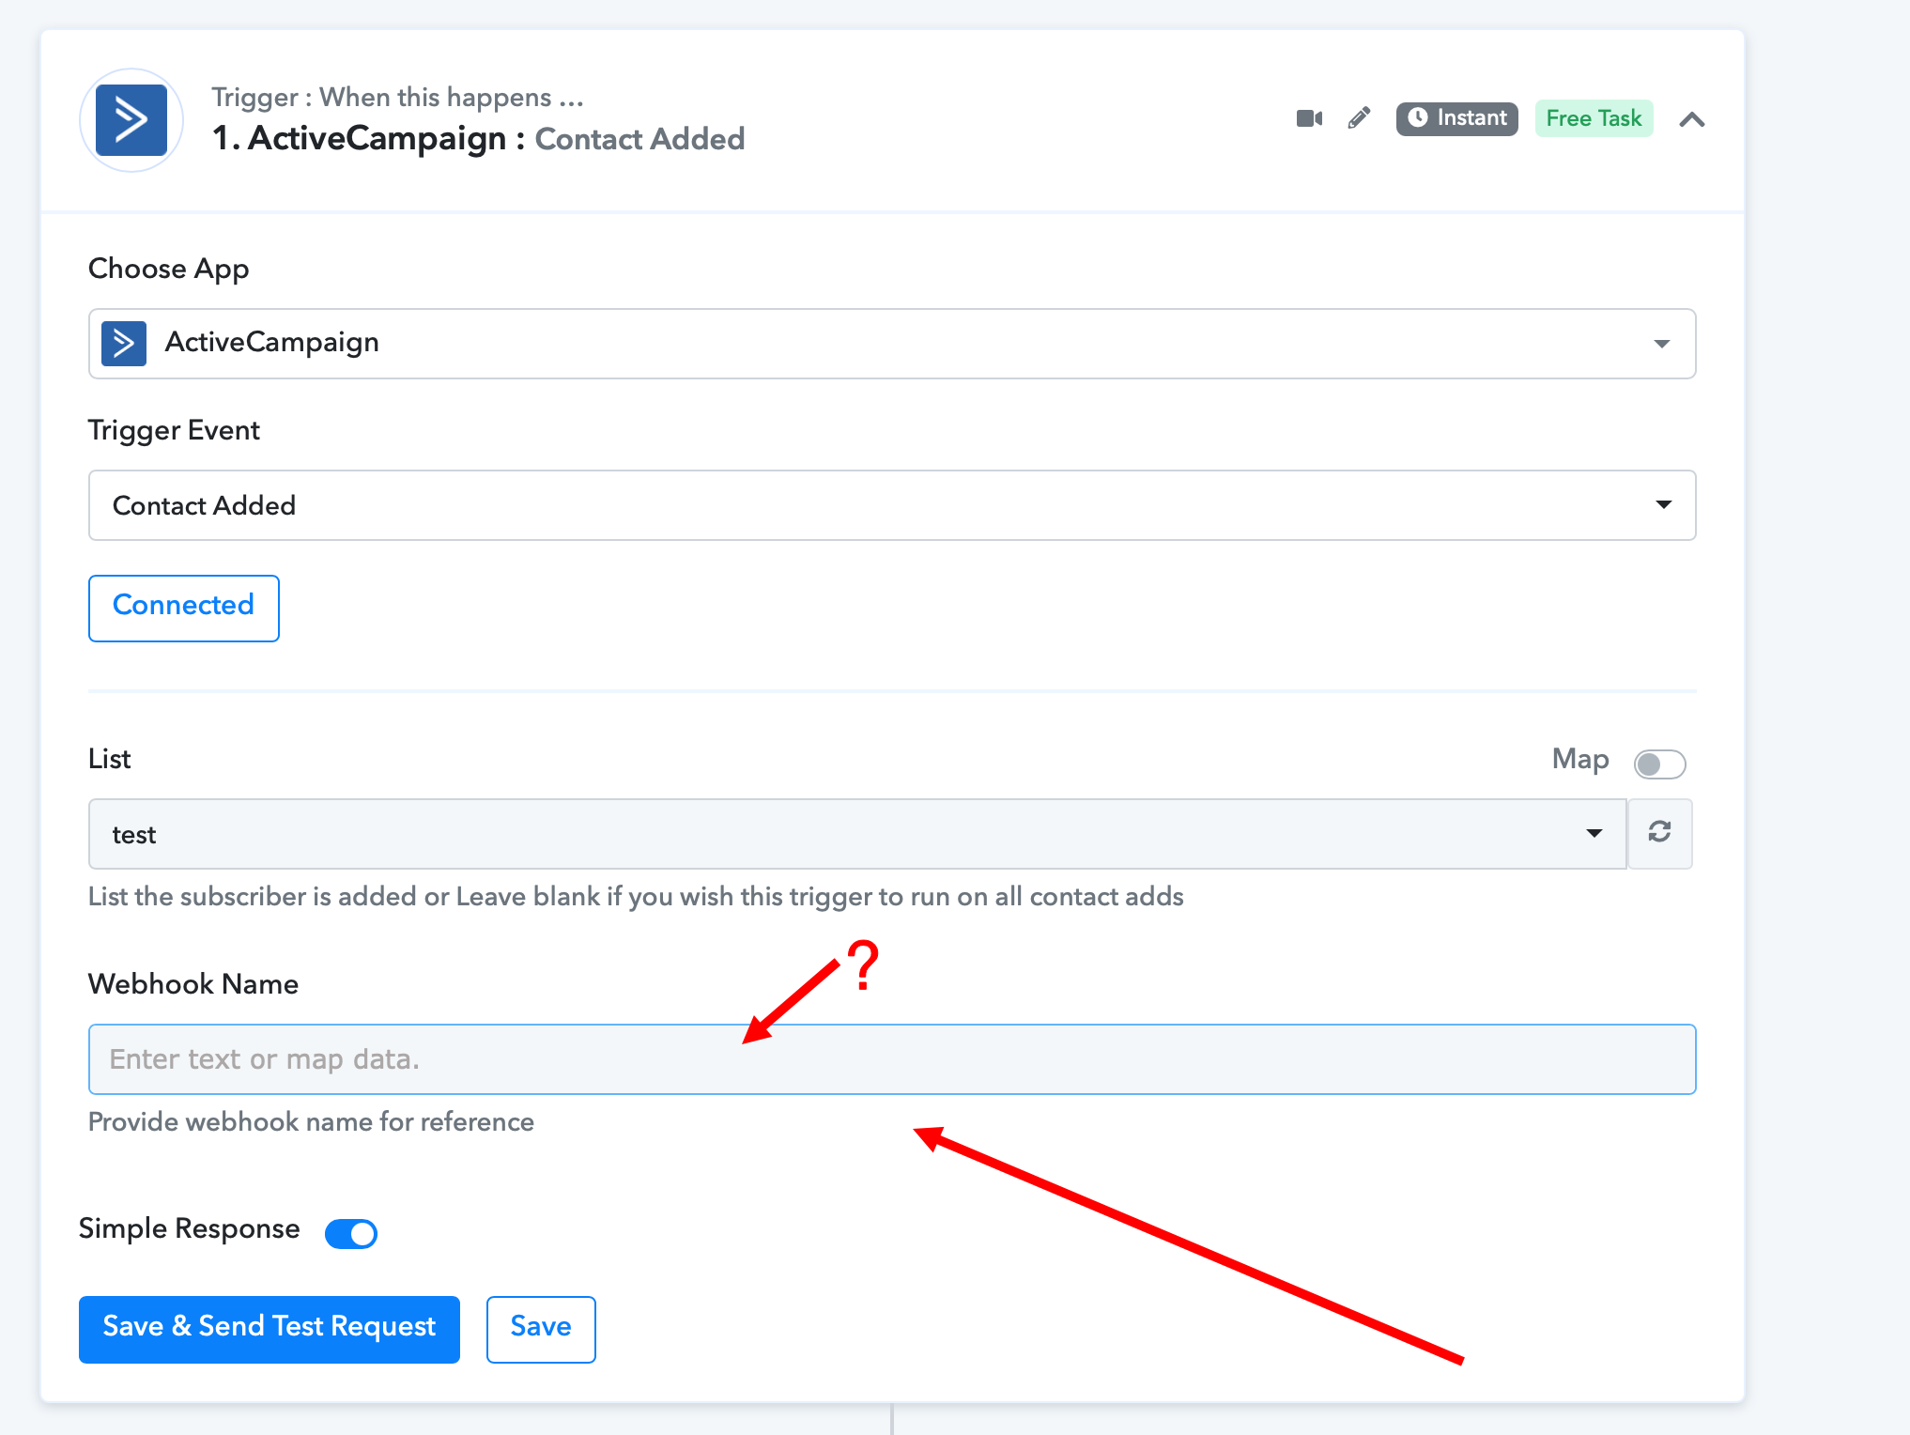Click the pencil edit icon

coord(1359,118)
